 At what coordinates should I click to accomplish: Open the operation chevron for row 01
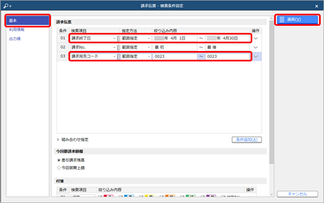tap(256, 38)
